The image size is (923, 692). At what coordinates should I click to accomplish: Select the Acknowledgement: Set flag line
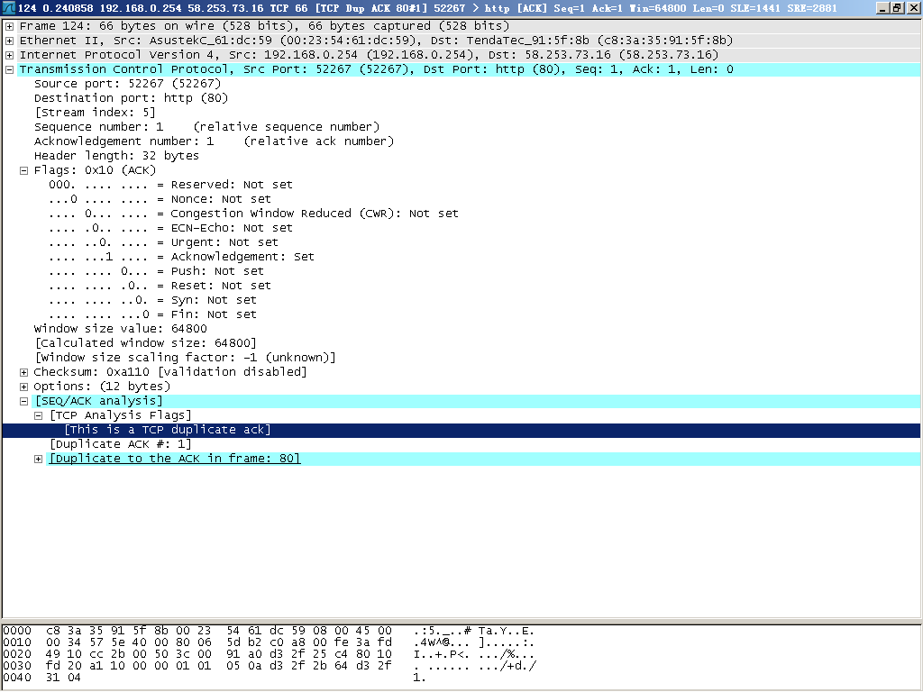click(x=181, y=257)
